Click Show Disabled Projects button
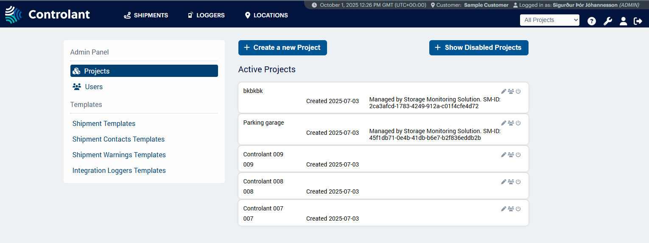This screenshot has width=649, height=243. tap(479, 48)
